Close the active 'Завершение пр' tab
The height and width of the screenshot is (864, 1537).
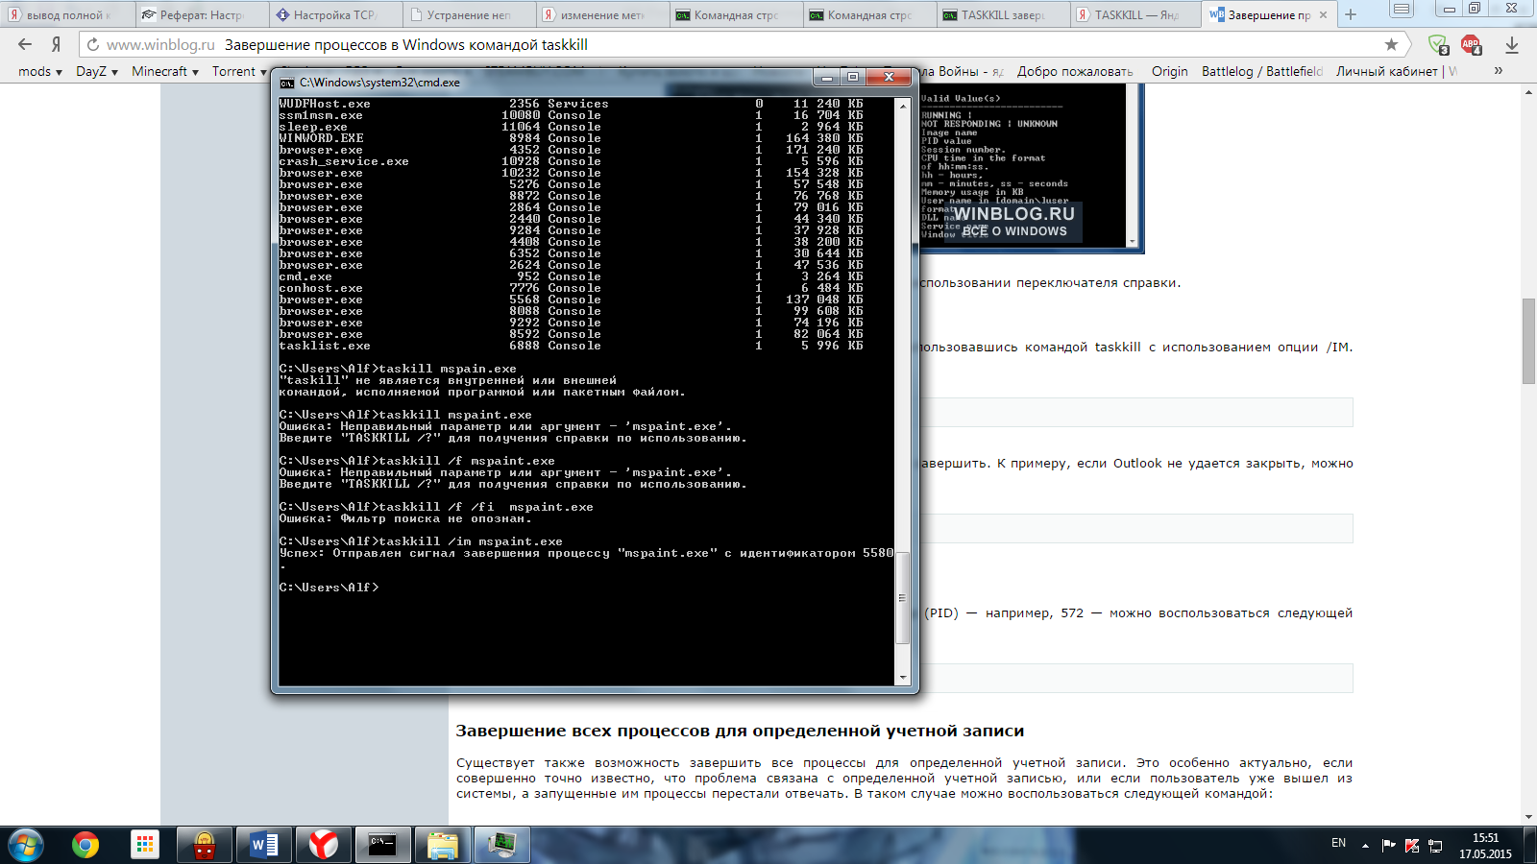[1323, 14]
